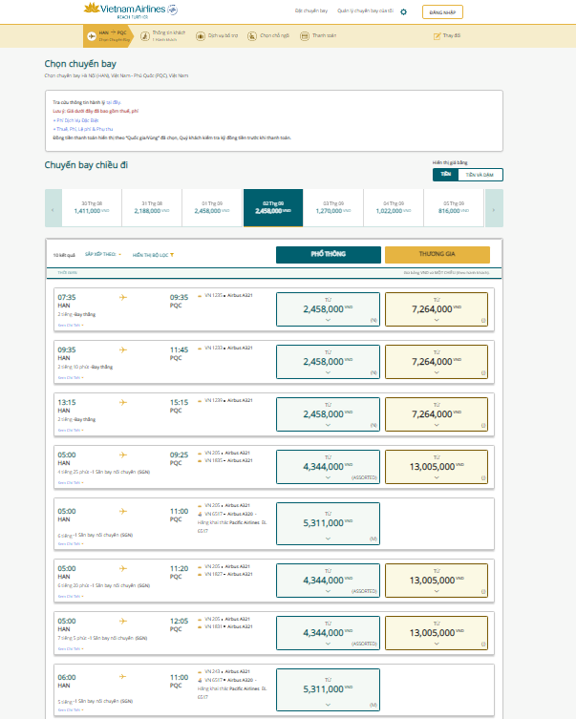Toggle price display to TIỀN
This screenshot has width=576, height=719.
[x=444, y=175]
